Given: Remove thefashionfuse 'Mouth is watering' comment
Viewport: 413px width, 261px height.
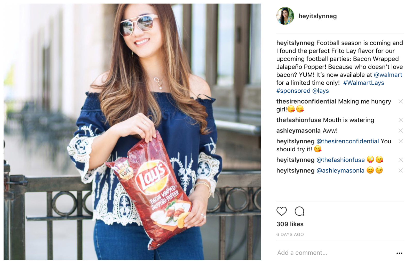Looking at the screenshot, I should click(401, 120).
